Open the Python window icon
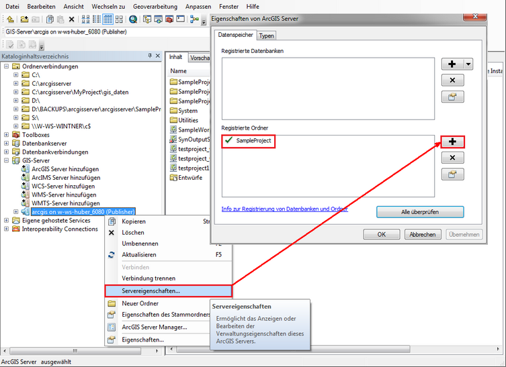 click(180, 19)
